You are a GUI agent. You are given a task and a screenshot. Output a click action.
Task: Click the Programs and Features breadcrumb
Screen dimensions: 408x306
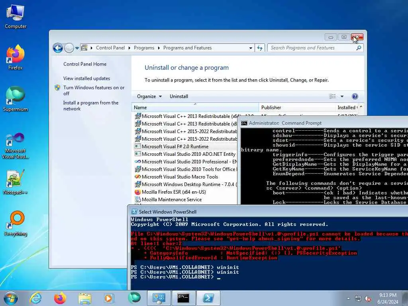point(187,48)
